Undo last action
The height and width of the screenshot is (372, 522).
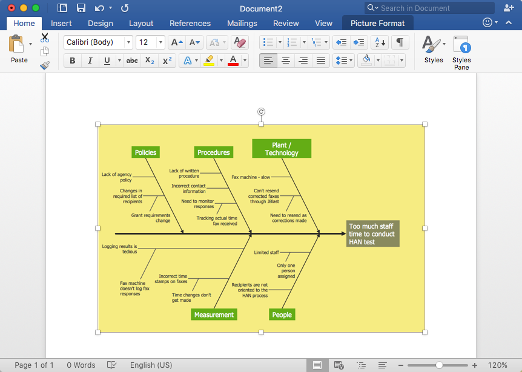(99, 8)
